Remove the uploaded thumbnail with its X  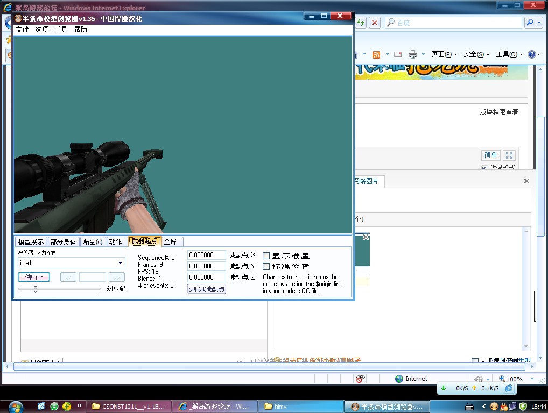366,237
